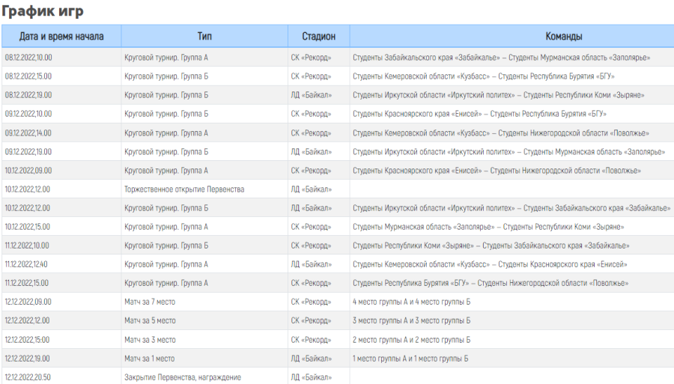The height and width of the screenshot is (384, 674).
Task: Select the 09.12.2022,14.00 date cell
Action: (x=28, y=132)
